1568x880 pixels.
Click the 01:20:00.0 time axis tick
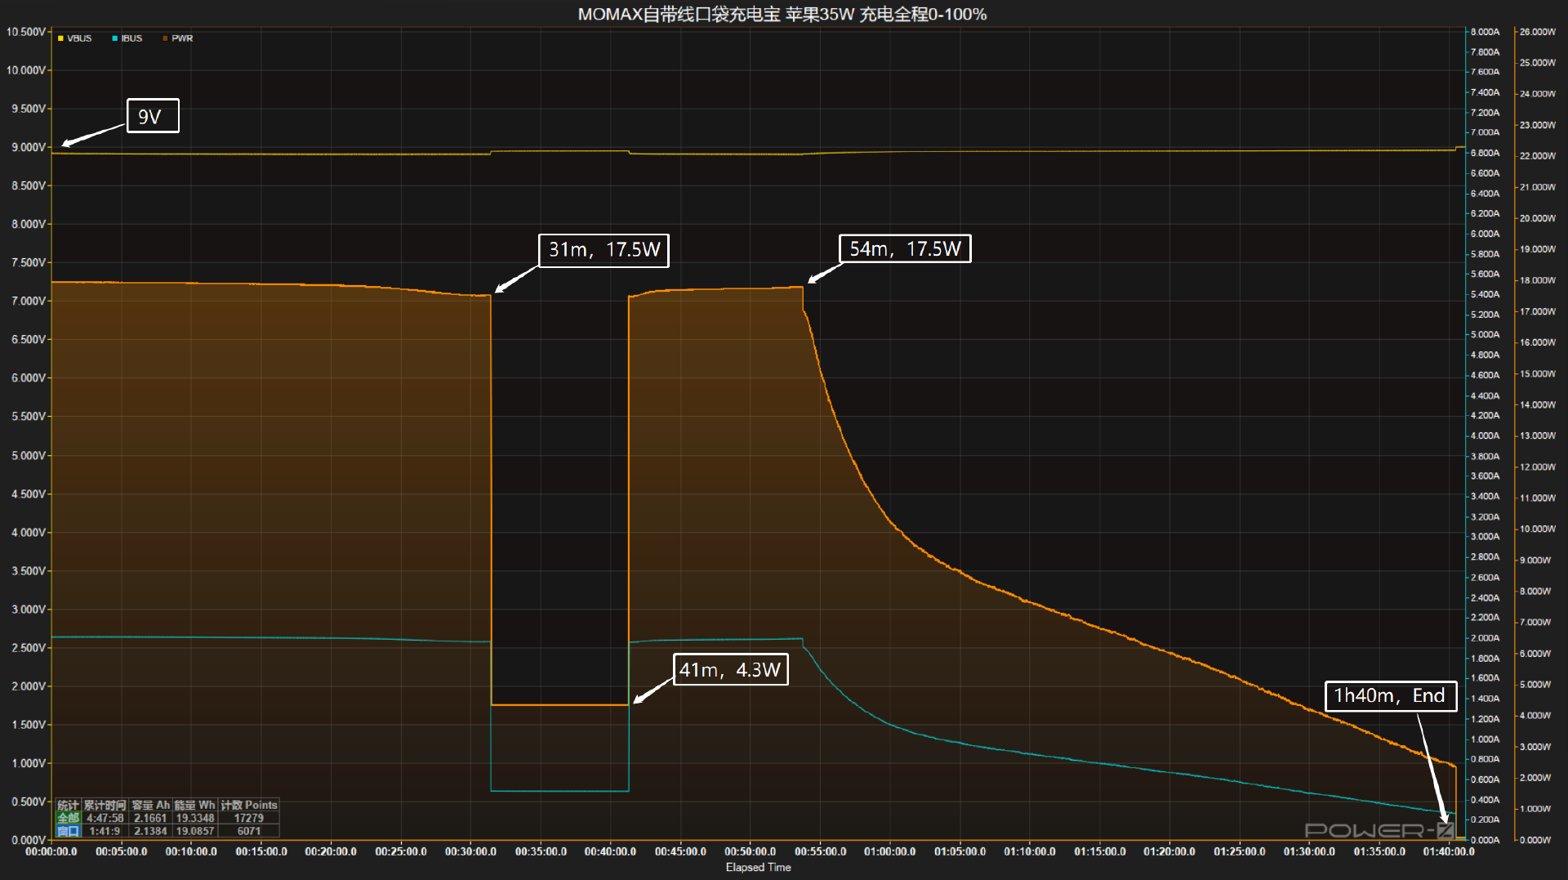coord(1169,851)
